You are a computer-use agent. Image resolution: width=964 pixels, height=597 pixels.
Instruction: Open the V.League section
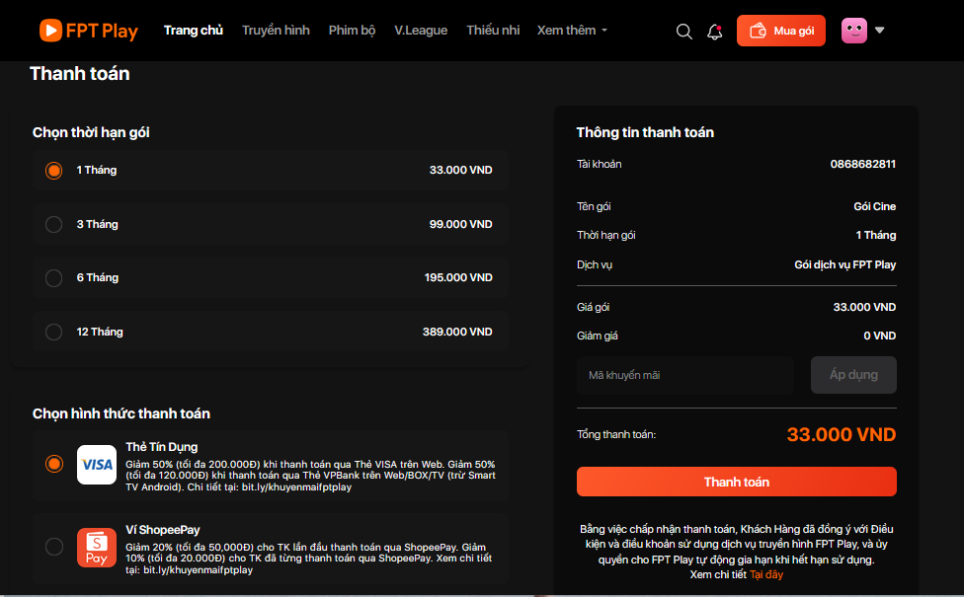[x=421, y=30]
